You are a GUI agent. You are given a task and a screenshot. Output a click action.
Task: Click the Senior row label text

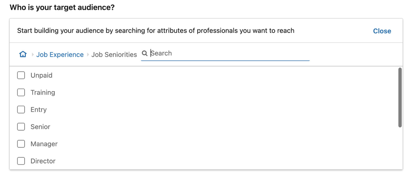coord(40,127)
